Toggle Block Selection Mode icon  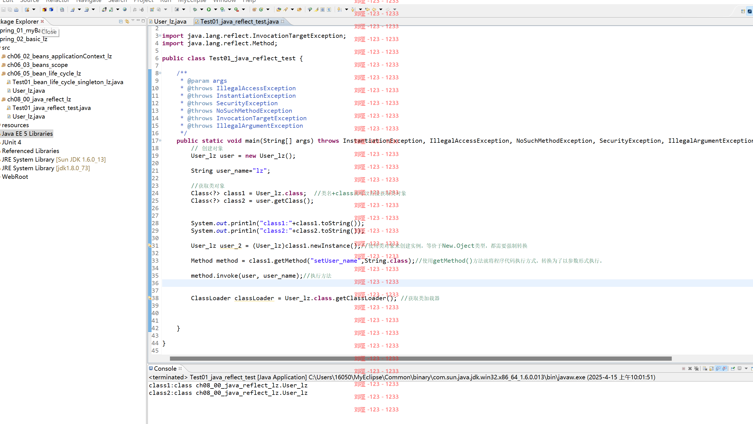pos(323,10)
